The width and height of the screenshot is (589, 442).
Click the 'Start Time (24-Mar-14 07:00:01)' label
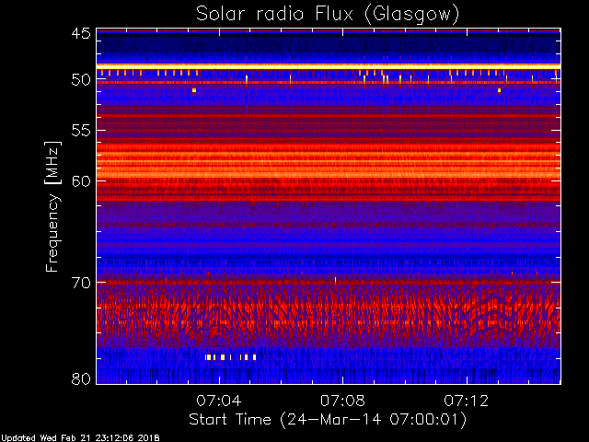click(328, 420)
